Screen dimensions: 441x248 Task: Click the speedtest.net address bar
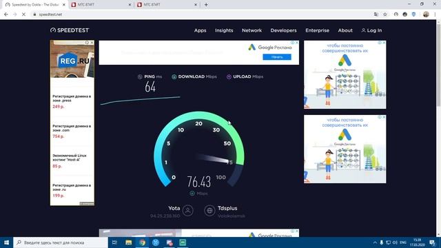[x=201, y=14]
